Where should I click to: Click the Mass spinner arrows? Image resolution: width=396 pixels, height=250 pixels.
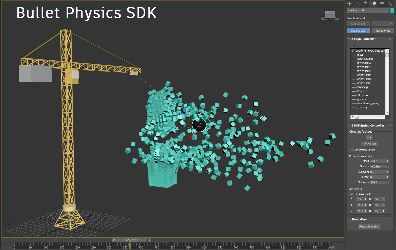[x=387, y=161]
